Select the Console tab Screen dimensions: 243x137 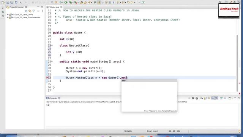[53, 98]
